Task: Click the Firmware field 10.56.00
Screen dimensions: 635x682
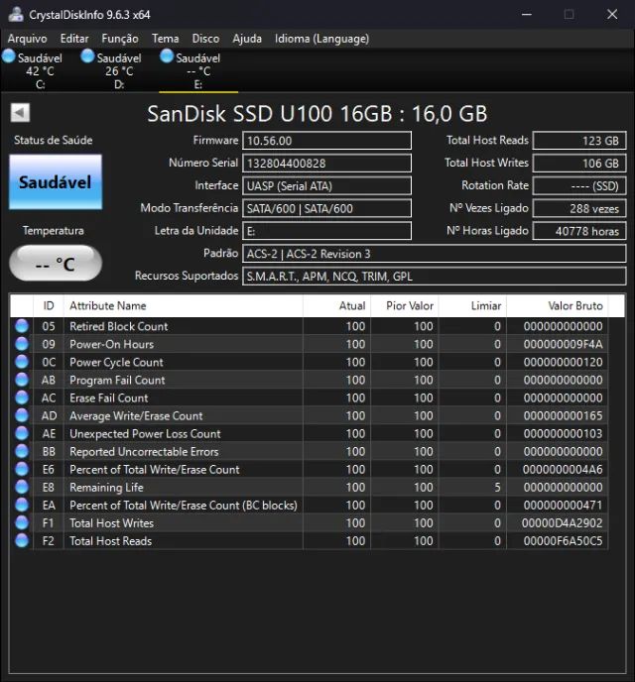Action: click(x=326, y=141)
